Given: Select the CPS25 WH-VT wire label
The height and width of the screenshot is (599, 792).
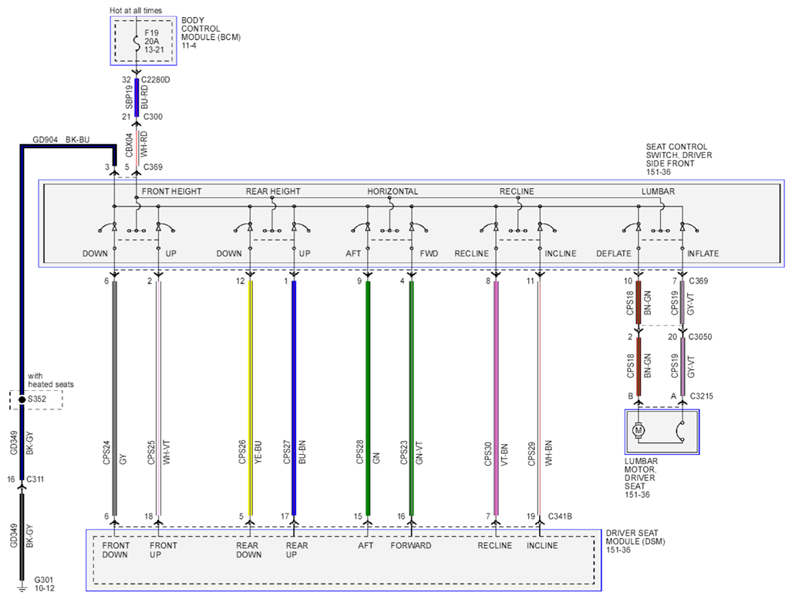Looking at the screenshot, I should pyautogui.click(x=159, y=452).
